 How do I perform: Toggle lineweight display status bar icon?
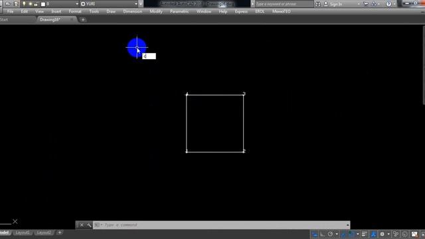click(365, 234)
